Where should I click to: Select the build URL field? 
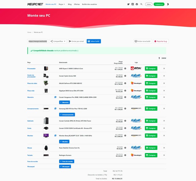pos(38,41)
